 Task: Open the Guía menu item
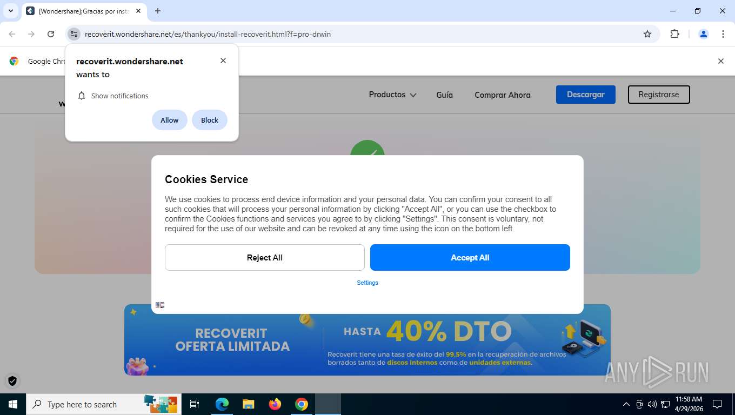[444, 95]
